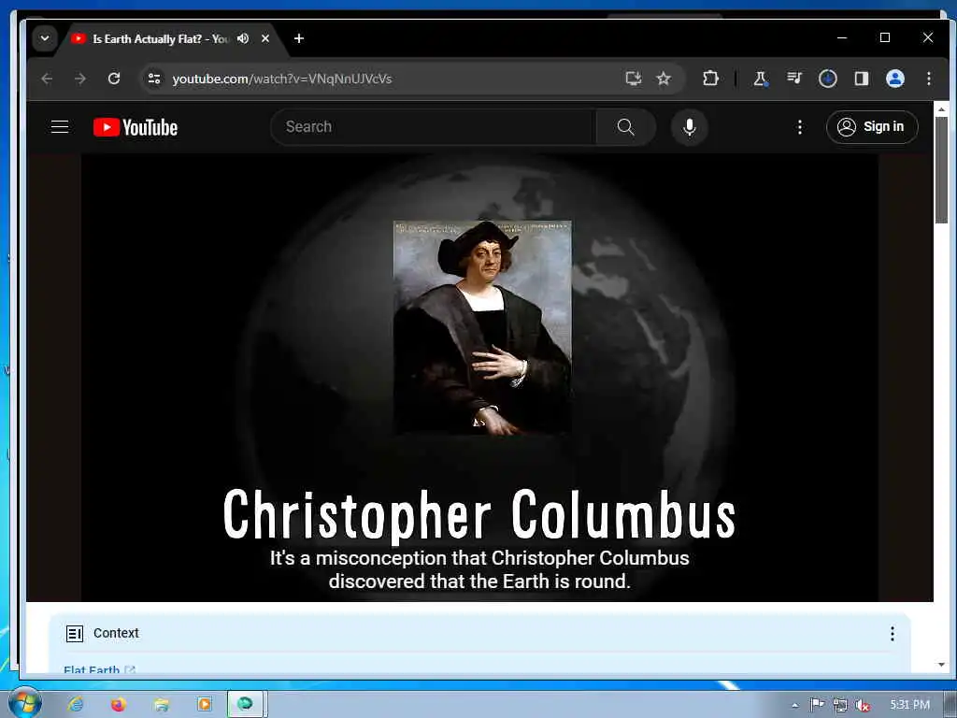Click the 5:31 PM clock

[x=909, y=705]
